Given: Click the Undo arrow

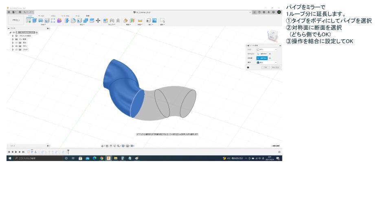Looking at the screenshot, I should pos(25,12).
